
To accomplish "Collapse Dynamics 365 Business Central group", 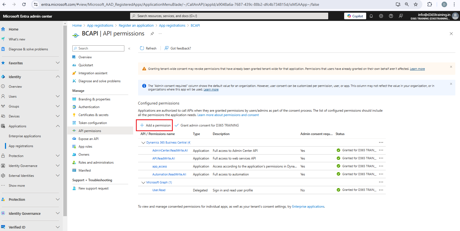I will coord(143,142).
